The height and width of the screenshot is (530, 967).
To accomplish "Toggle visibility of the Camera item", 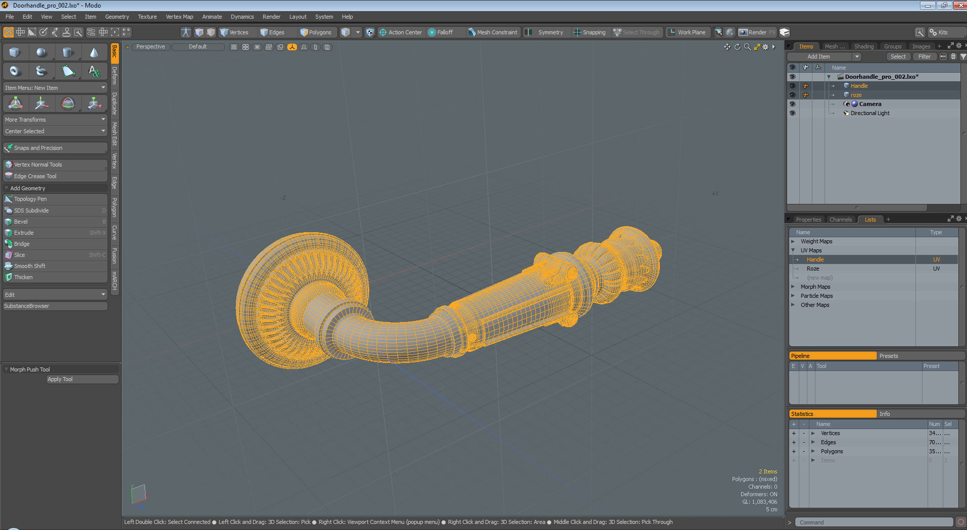I will click(x=792, y=104).
